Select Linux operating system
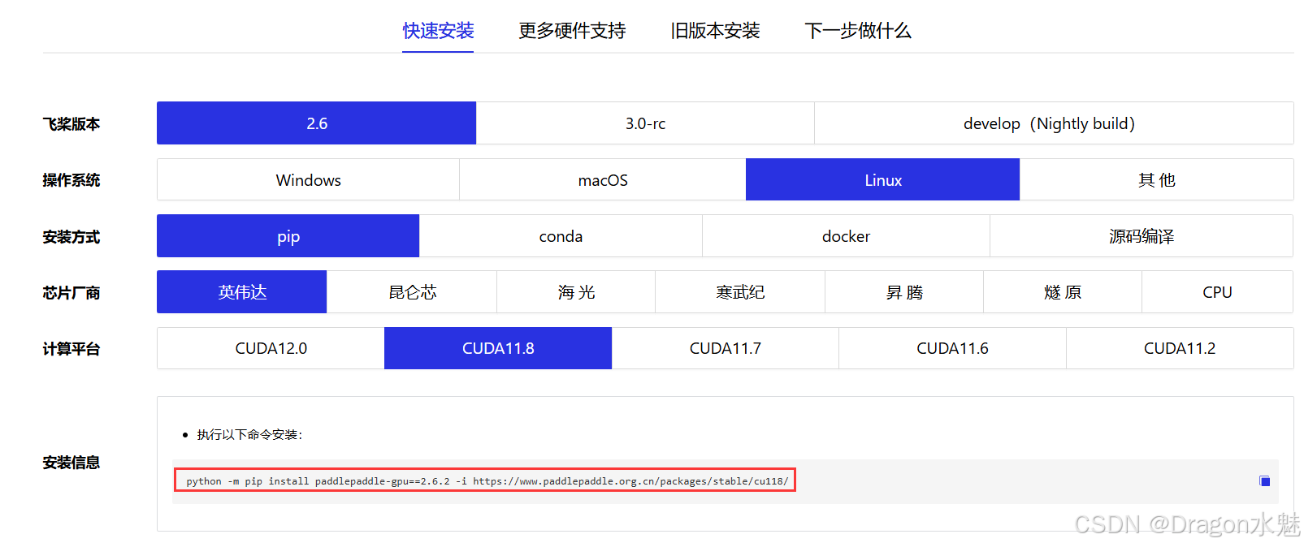Screen dimensions: 1304x547 882,179
